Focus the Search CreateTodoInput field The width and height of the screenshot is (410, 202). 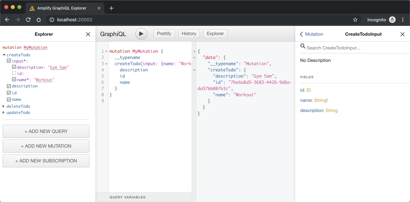tap(356, 48)
